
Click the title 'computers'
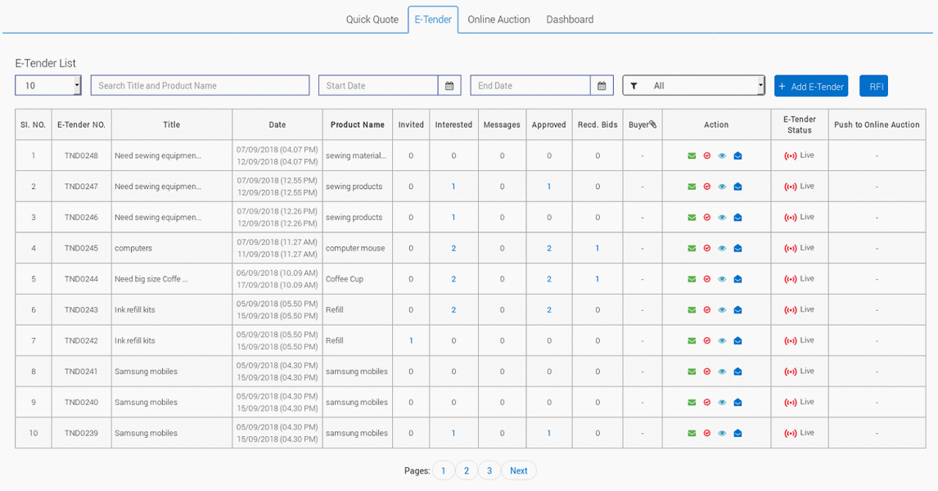(133, 248)
